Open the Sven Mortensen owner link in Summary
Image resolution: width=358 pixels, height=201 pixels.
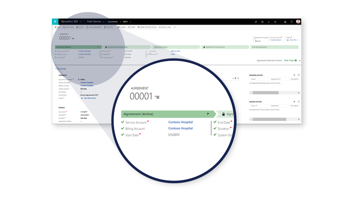pyautogui.click(x=90, y=98)
